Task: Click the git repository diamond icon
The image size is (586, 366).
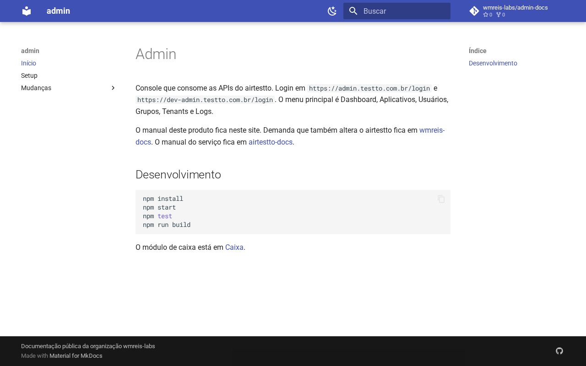Action: click(x=474, y=11)
